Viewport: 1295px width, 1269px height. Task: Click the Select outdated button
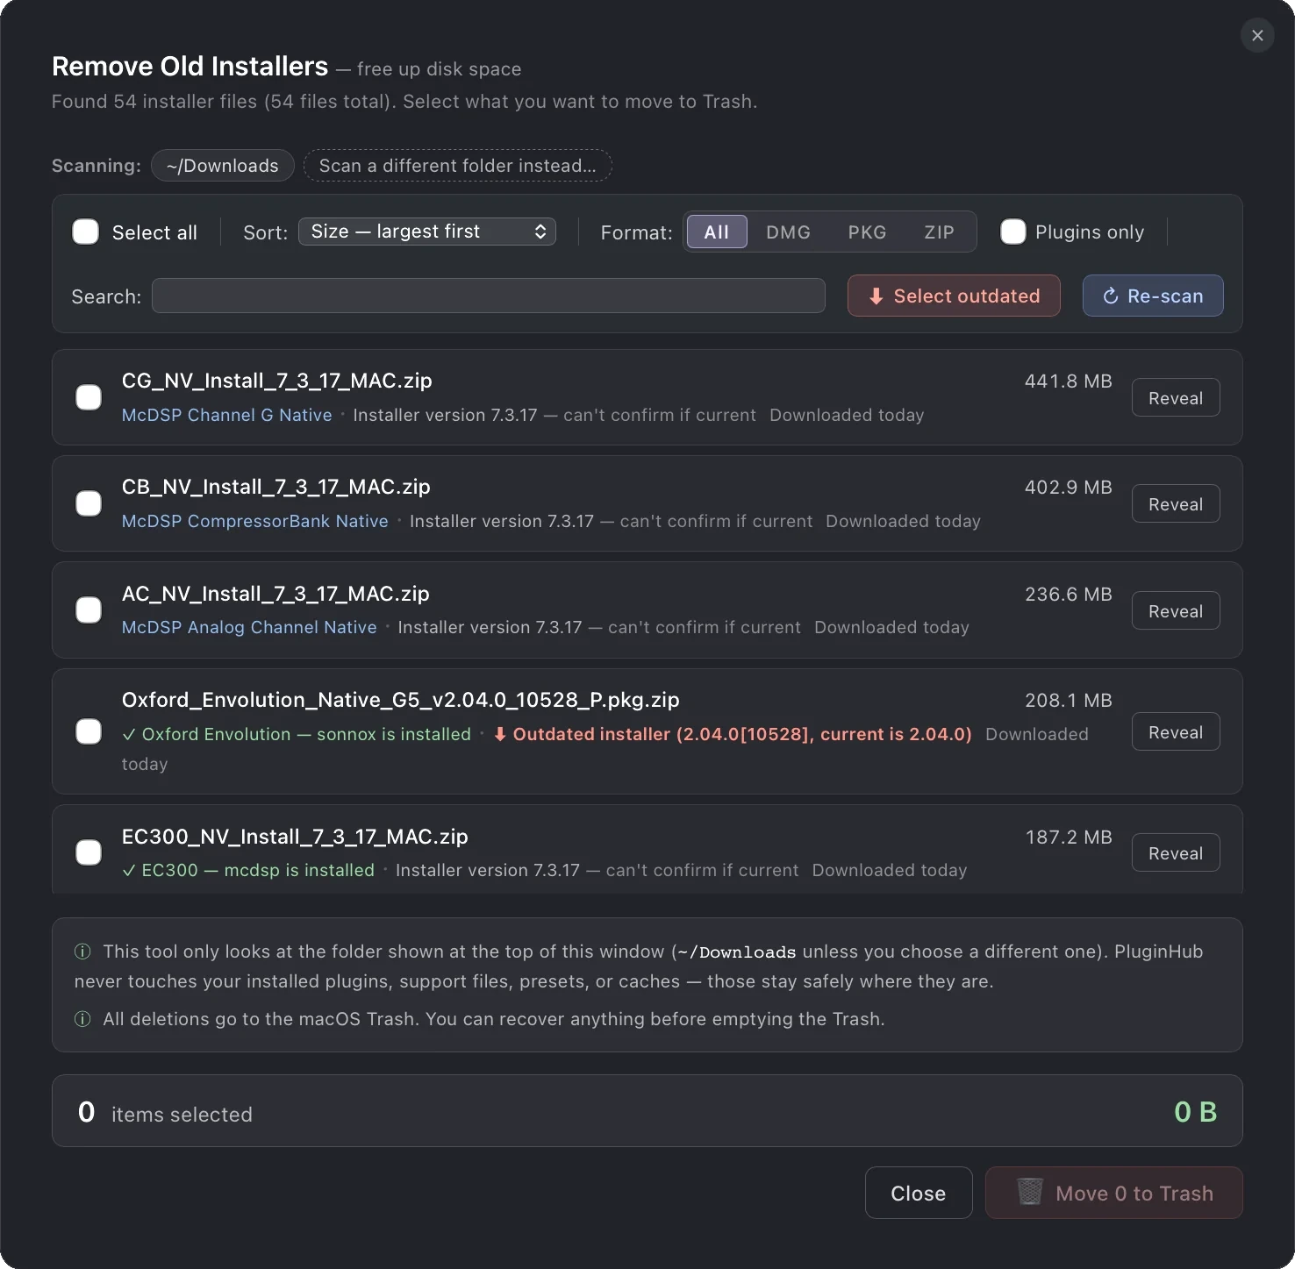point(954,296)
